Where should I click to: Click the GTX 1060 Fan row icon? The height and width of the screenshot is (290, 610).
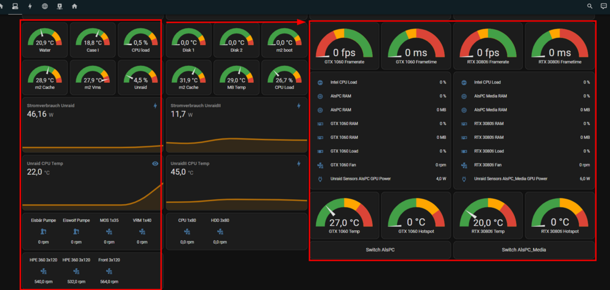coord(320,165)
